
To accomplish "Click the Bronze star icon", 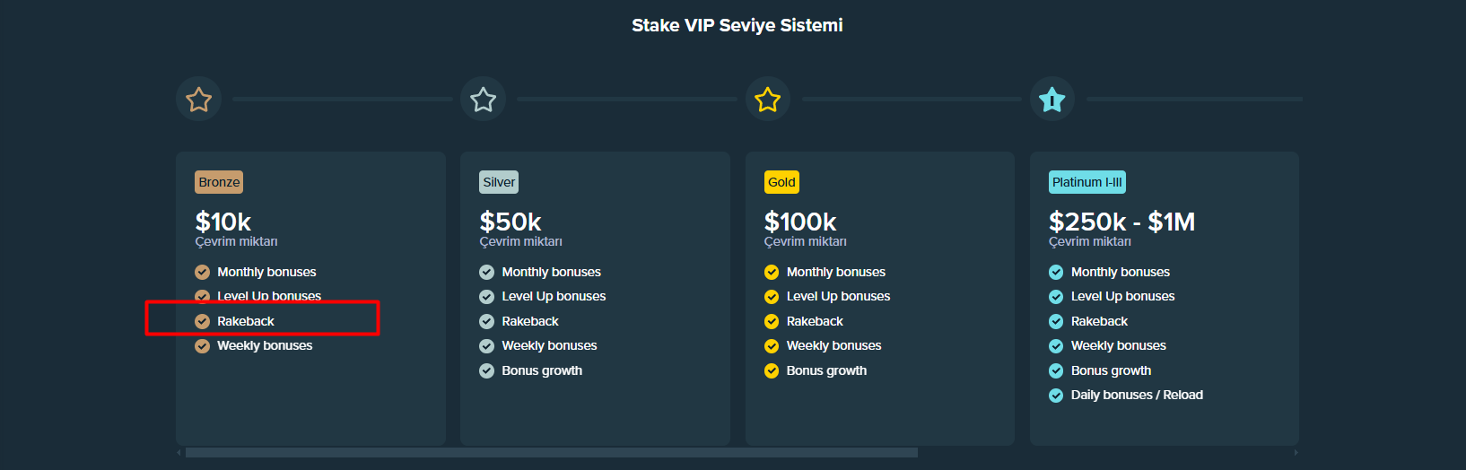I will coord(198,99).
